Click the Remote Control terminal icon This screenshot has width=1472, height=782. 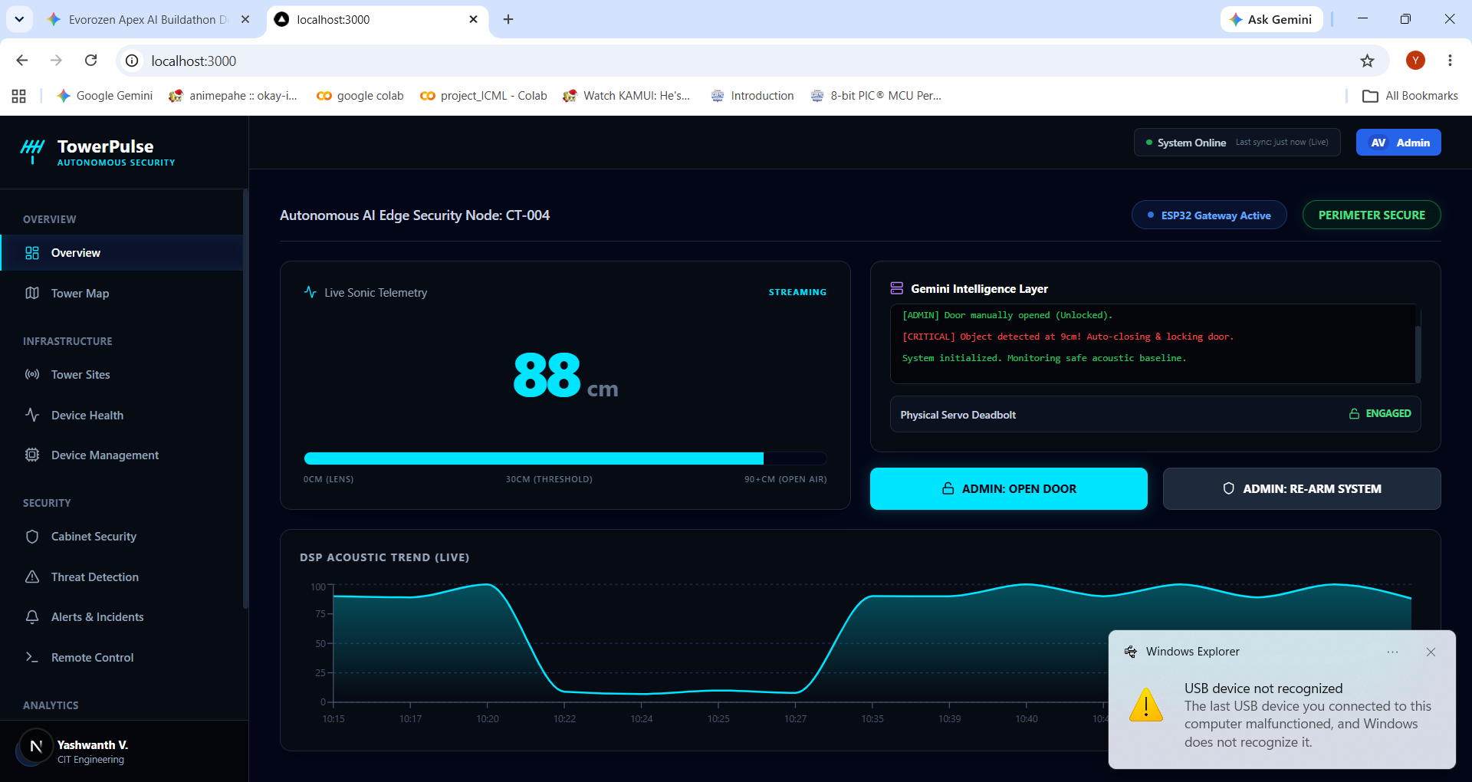click(x=32, y=658)
